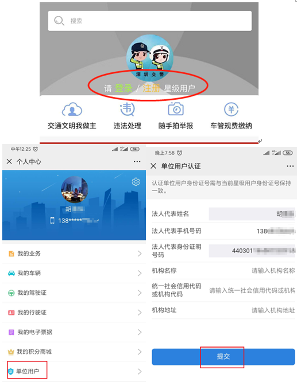Tap the 随手拍举报 camera icon
297x382 pixels.
pyautogui.click(x=176, y=109)
